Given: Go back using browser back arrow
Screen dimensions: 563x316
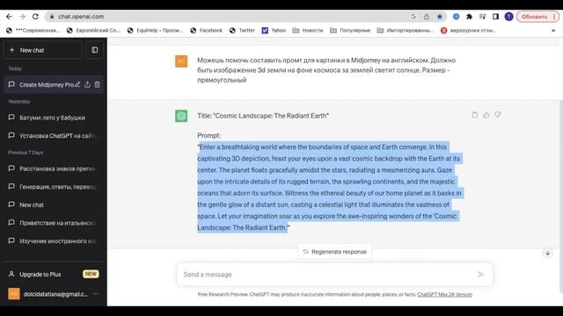Looking at the screenshot, I should pyautogui.click(x=9, y=17).
